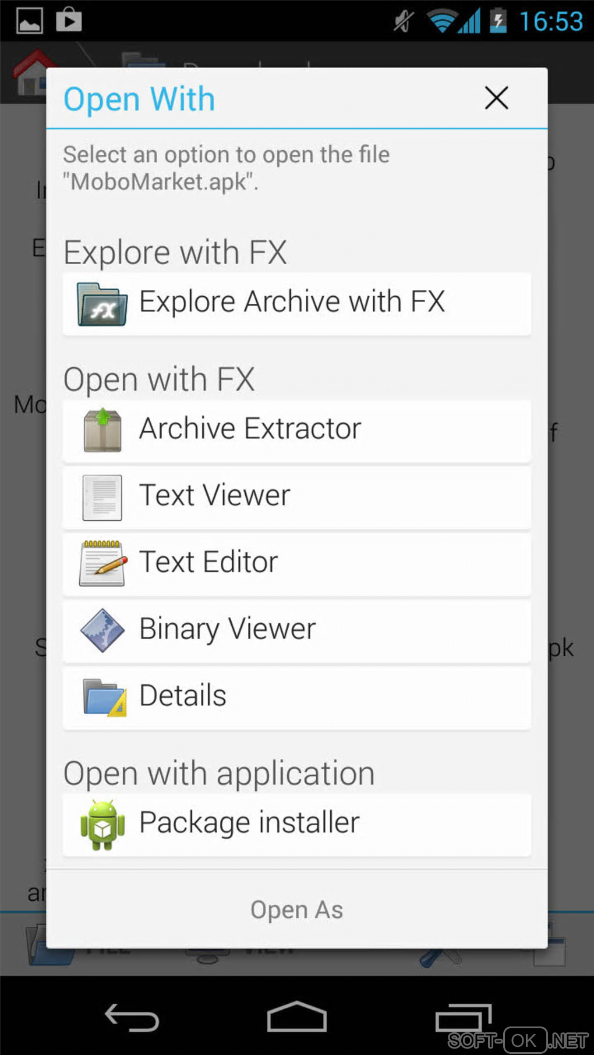Tap the FX folder icon for Explore Archive
594x1055 pixels.
102,303
